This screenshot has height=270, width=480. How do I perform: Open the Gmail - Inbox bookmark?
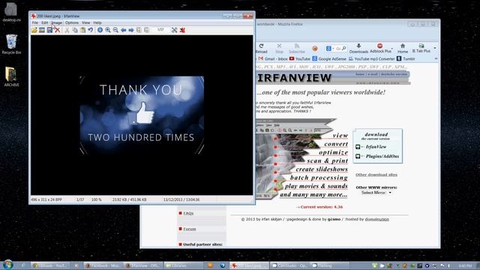(x=273, y=58)
